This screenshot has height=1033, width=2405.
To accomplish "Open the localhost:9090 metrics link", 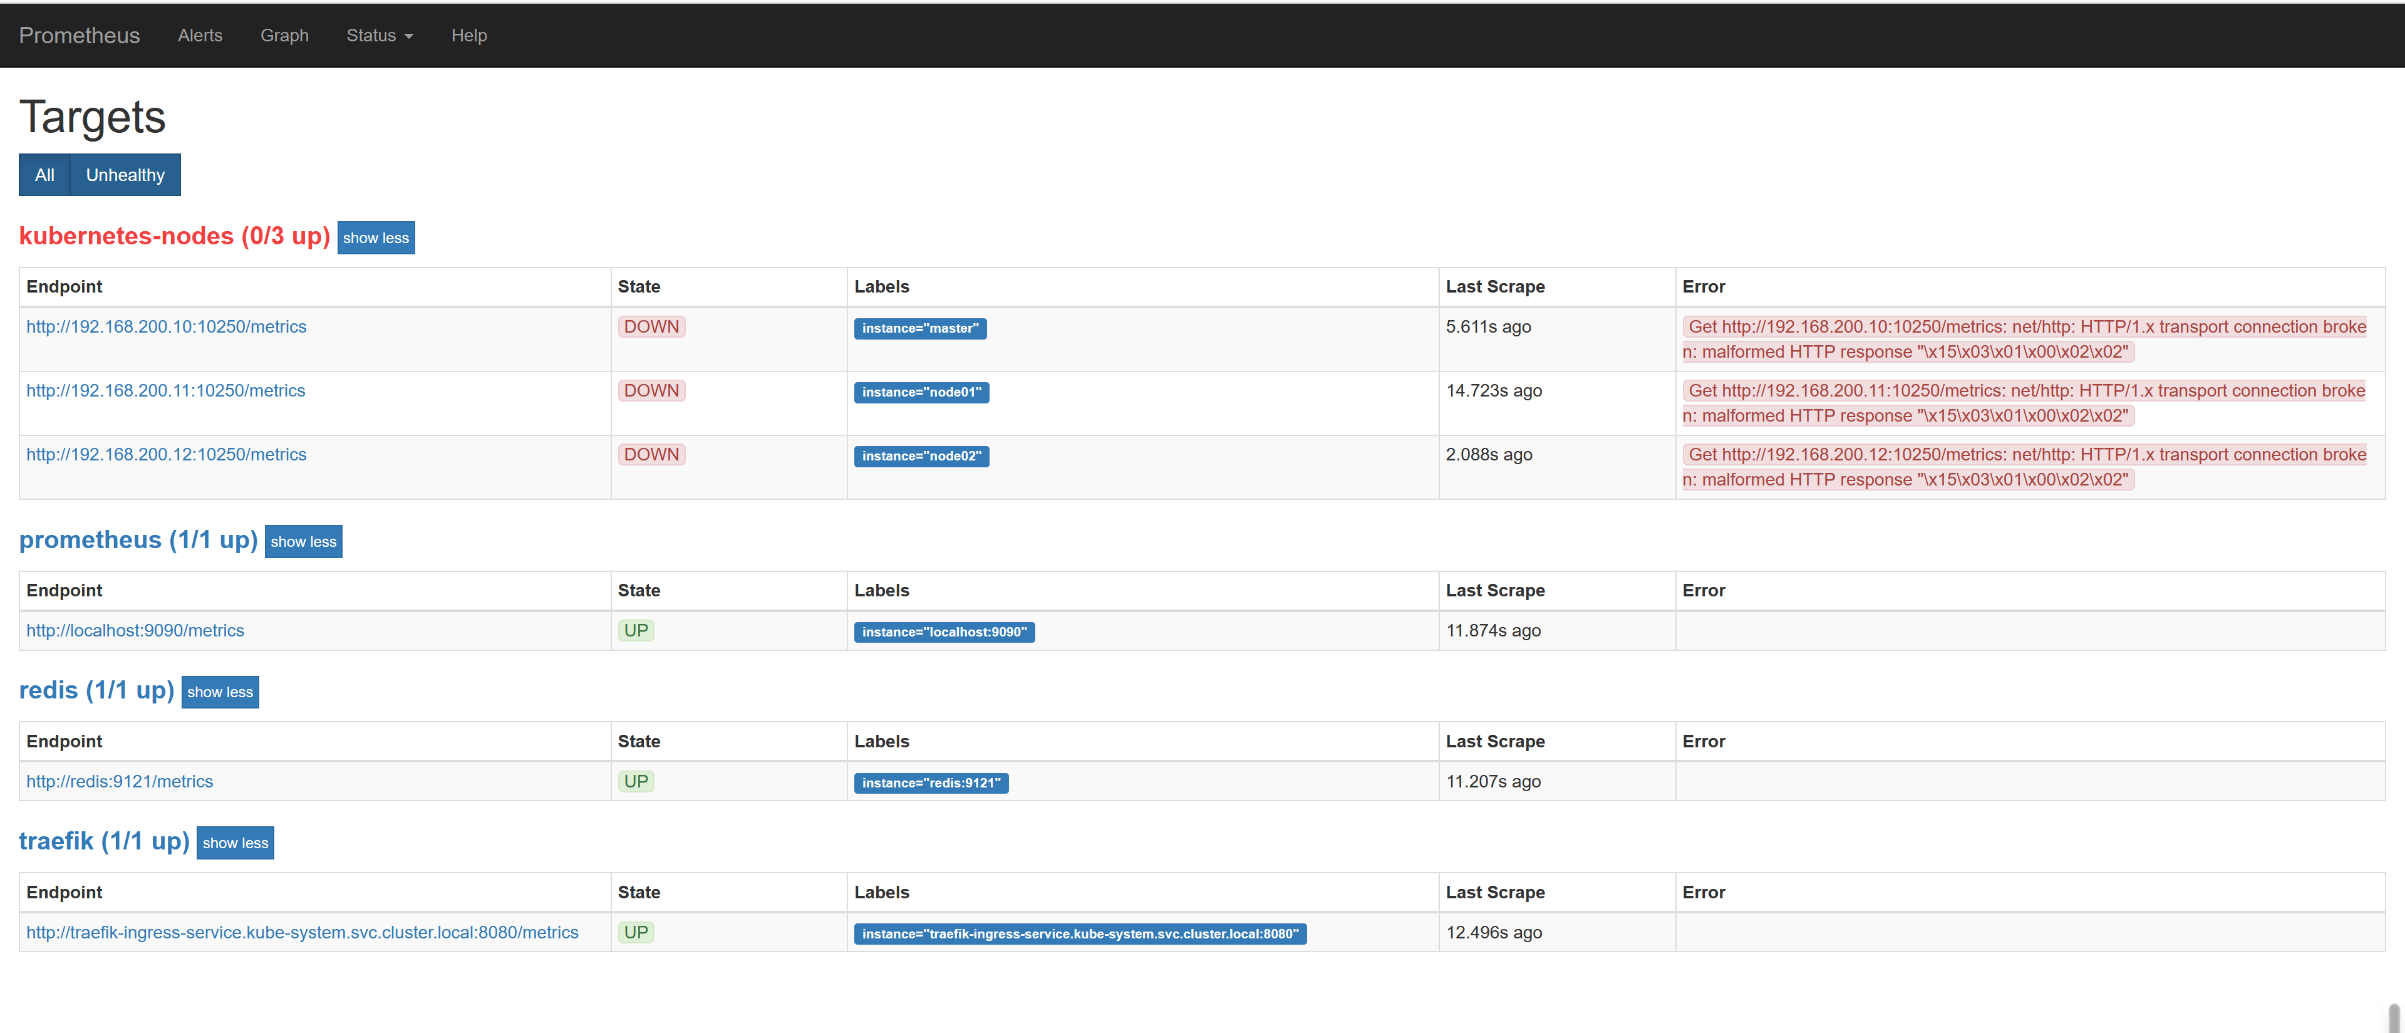I will tap(135, 630).
